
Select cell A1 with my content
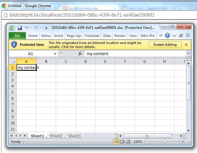point(26,67)
